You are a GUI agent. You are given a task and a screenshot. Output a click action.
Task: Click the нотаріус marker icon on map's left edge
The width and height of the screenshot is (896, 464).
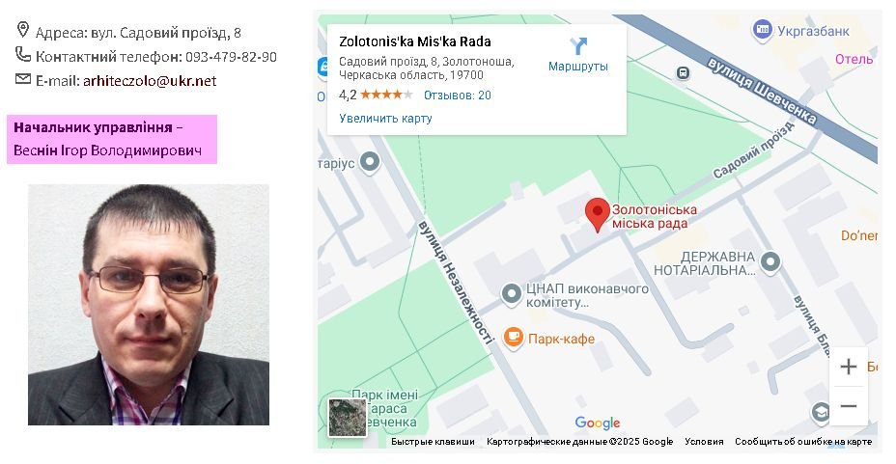(x=370, y=162)
